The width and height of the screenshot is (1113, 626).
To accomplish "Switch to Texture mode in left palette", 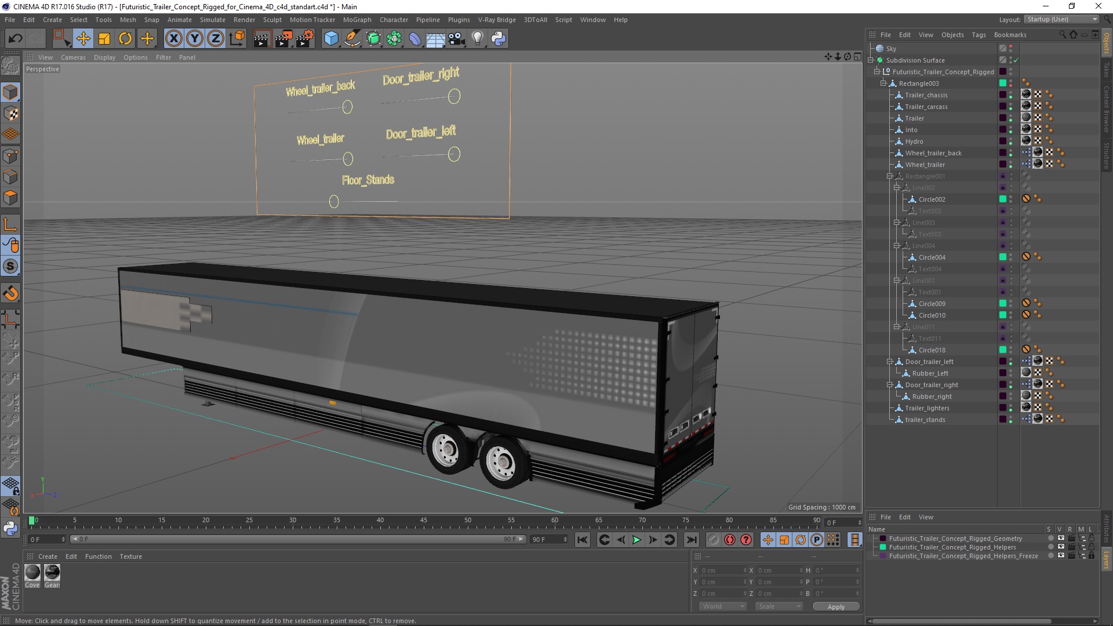I will pyautogui.click(x=10, y=114).
